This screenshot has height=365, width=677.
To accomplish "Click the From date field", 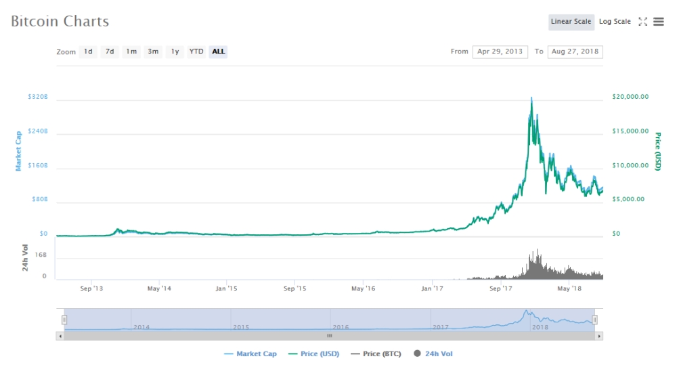I will point(500,51).
